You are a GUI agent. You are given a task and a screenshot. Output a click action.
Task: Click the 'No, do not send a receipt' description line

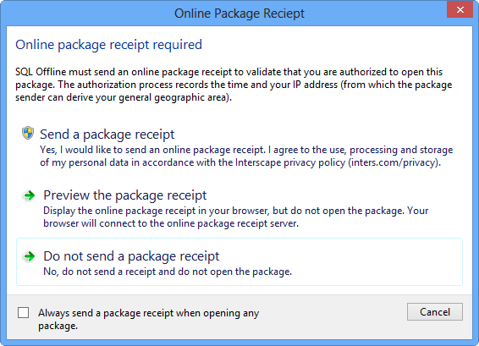pos(168,272)
